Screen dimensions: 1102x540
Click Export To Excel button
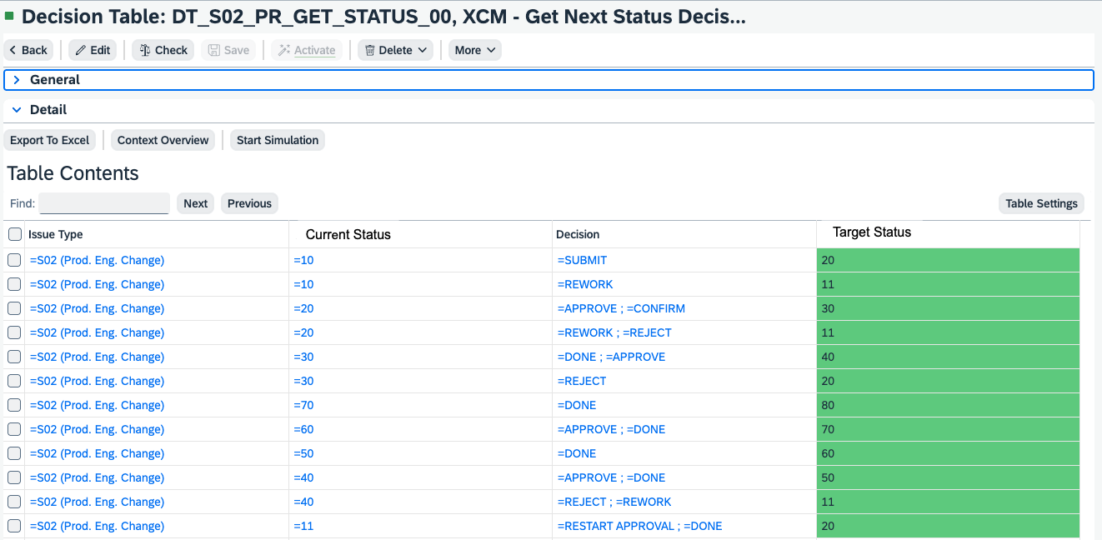(x=50, y=140)
